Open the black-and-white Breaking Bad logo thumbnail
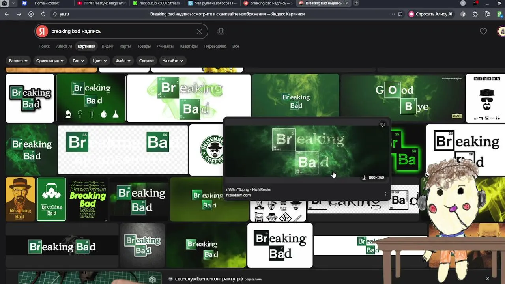The width and height of the screenshot is (505, 284). [280, 245]
